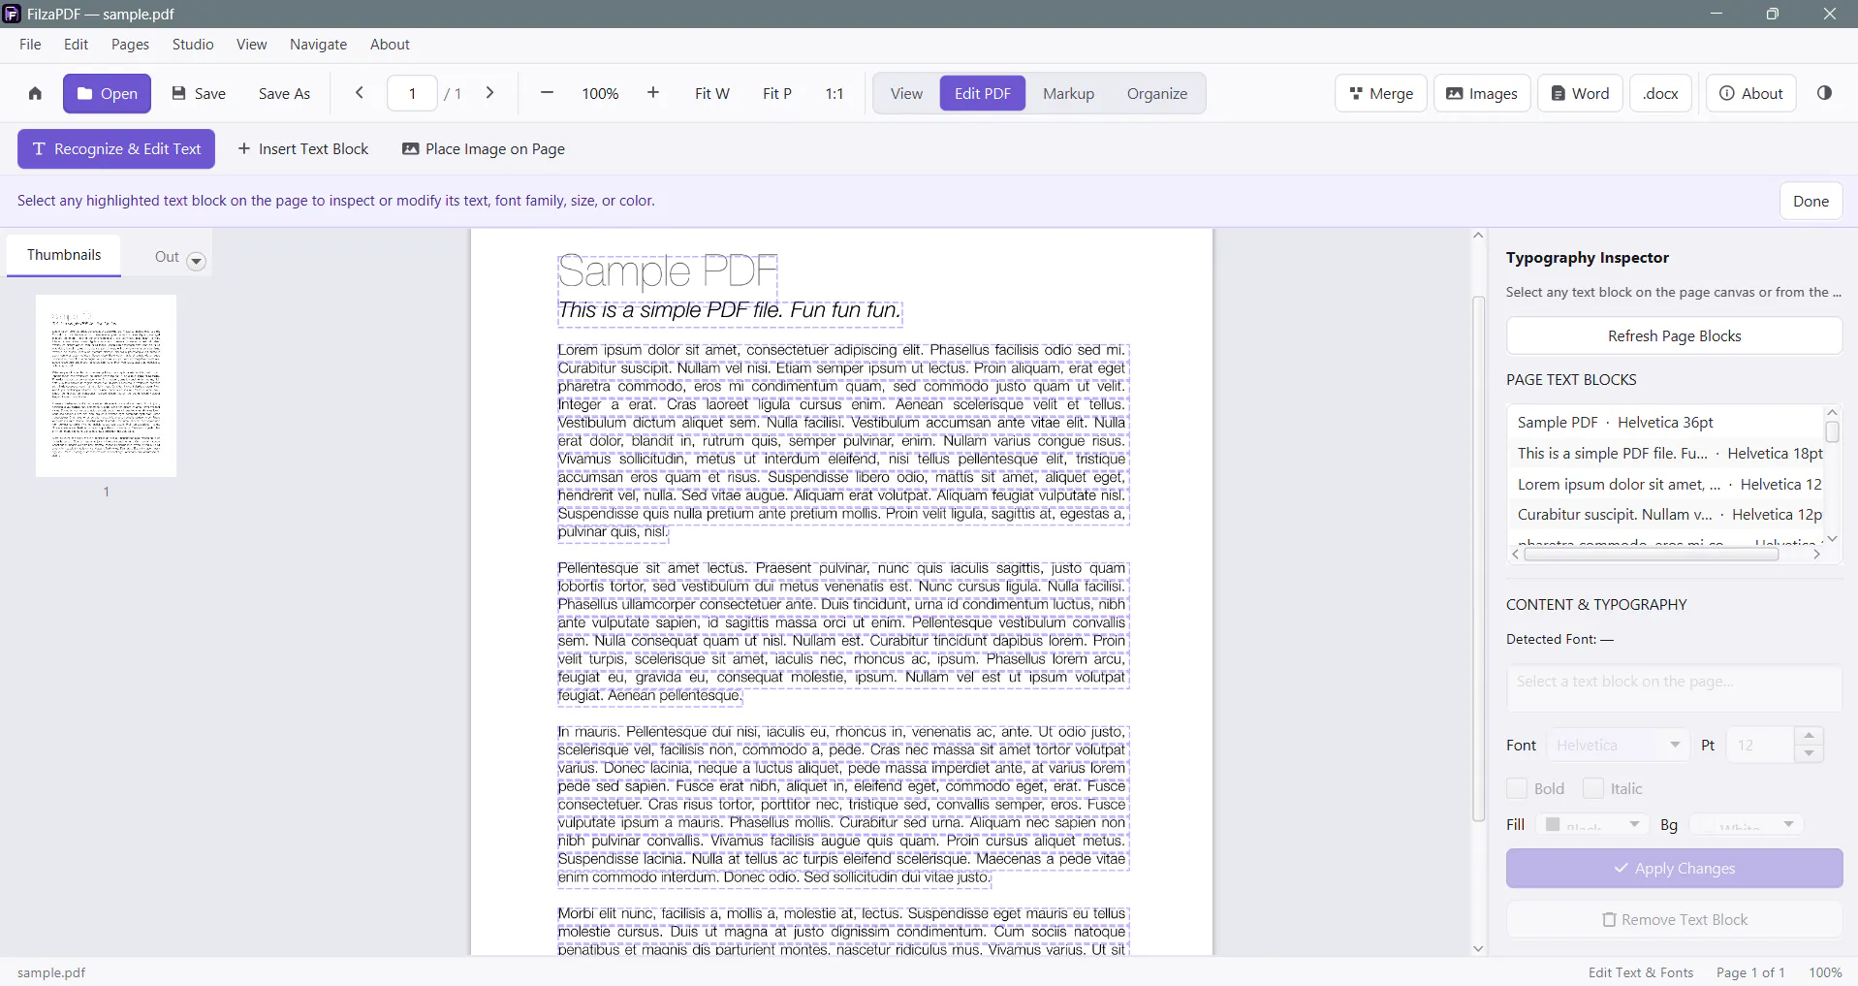Select the 'Sample PDF · Helvetica 36pt' block
The width and height of the screenshot is (1858, 986).
click(1665, 423)
